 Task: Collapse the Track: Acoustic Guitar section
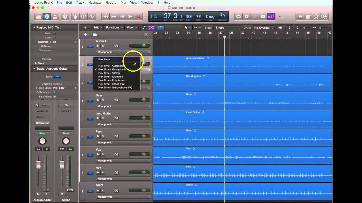(34, 69)
